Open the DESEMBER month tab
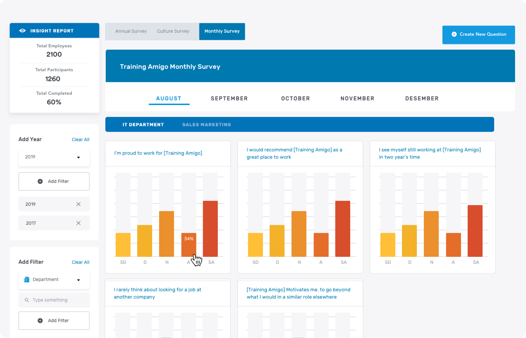The image size is (526, 338). coord(422,99)
